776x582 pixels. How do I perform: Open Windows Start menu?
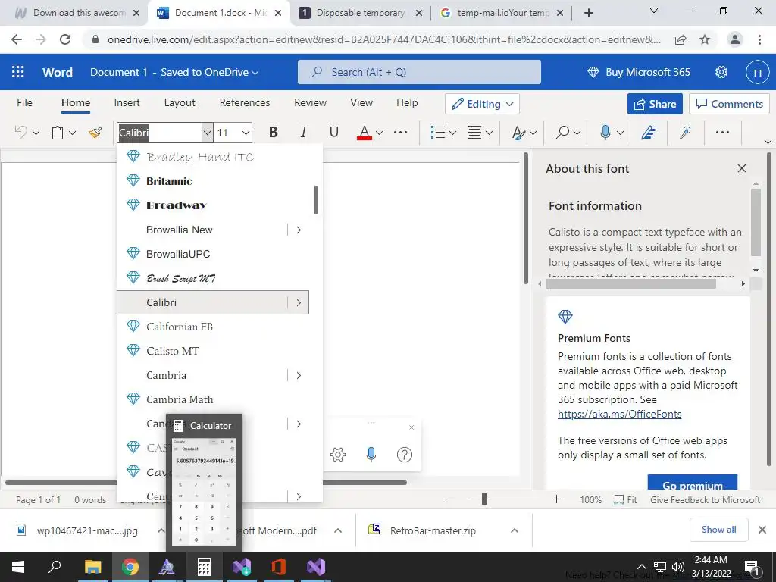coord(18,567)
